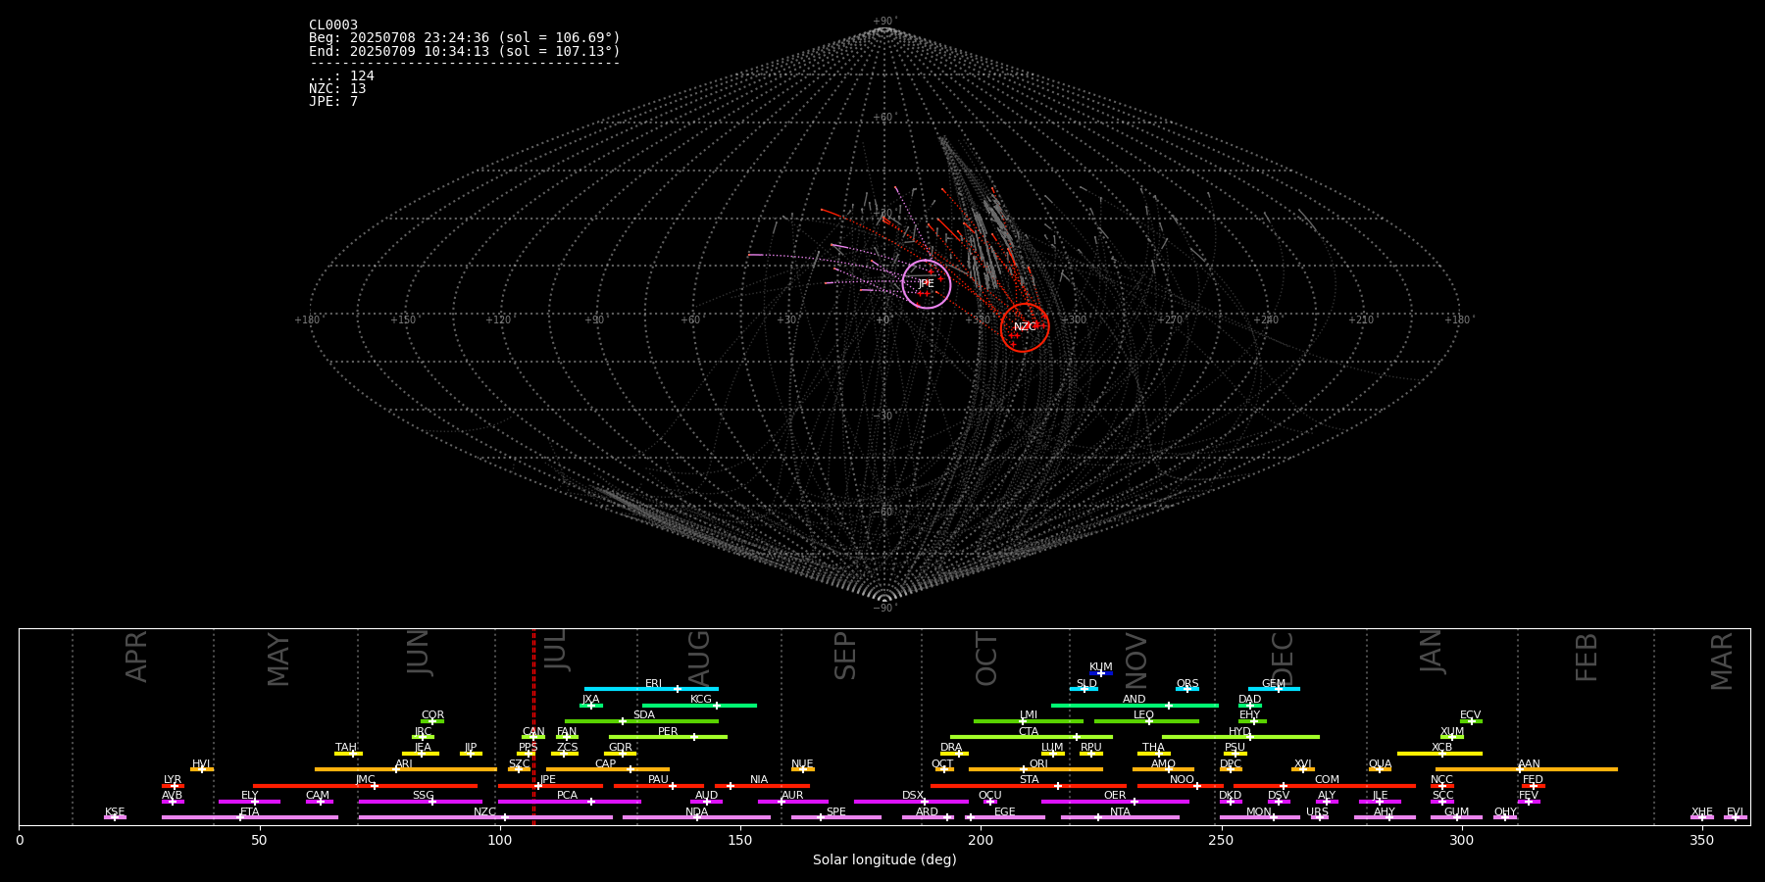Click the OER shower label
This screenshot has width=1765, height=882.
pyautogui.click(x=1115, y=796)
